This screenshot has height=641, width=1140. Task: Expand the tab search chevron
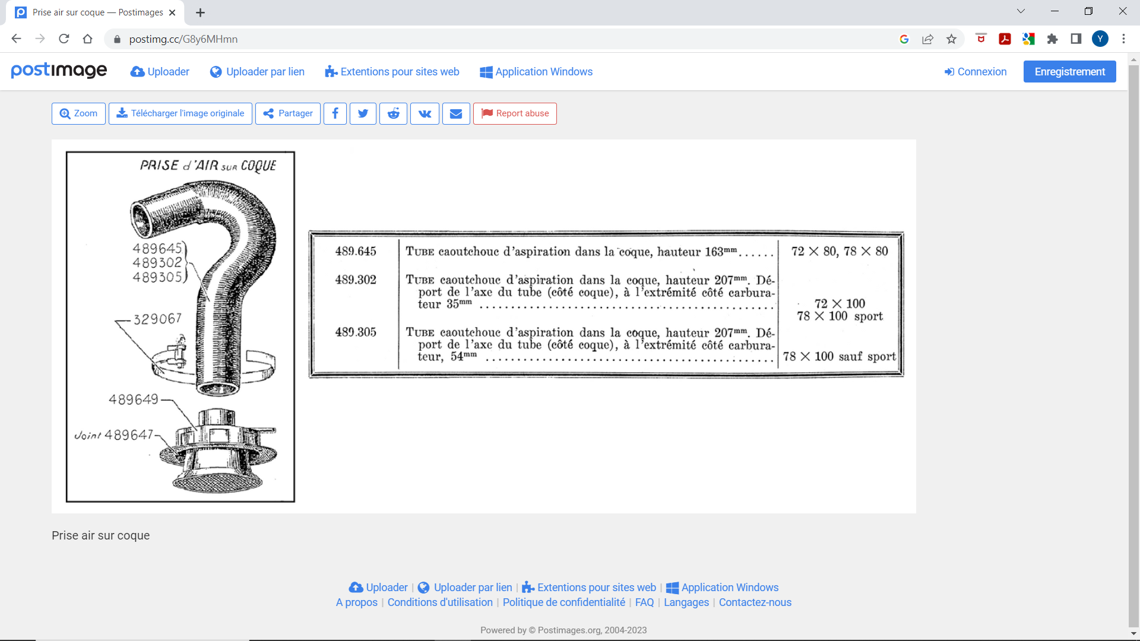pos(1021,11)
